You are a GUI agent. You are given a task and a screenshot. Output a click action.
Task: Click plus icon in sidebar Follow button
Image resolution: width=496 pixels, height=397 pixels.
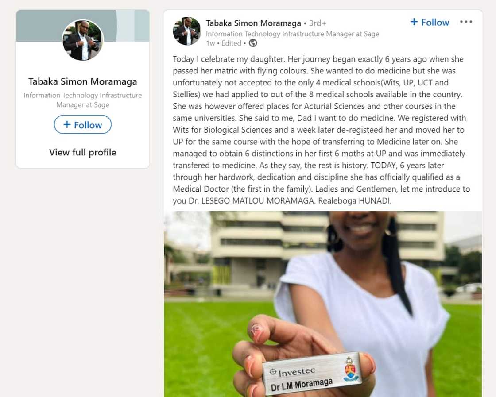[67, 124]
